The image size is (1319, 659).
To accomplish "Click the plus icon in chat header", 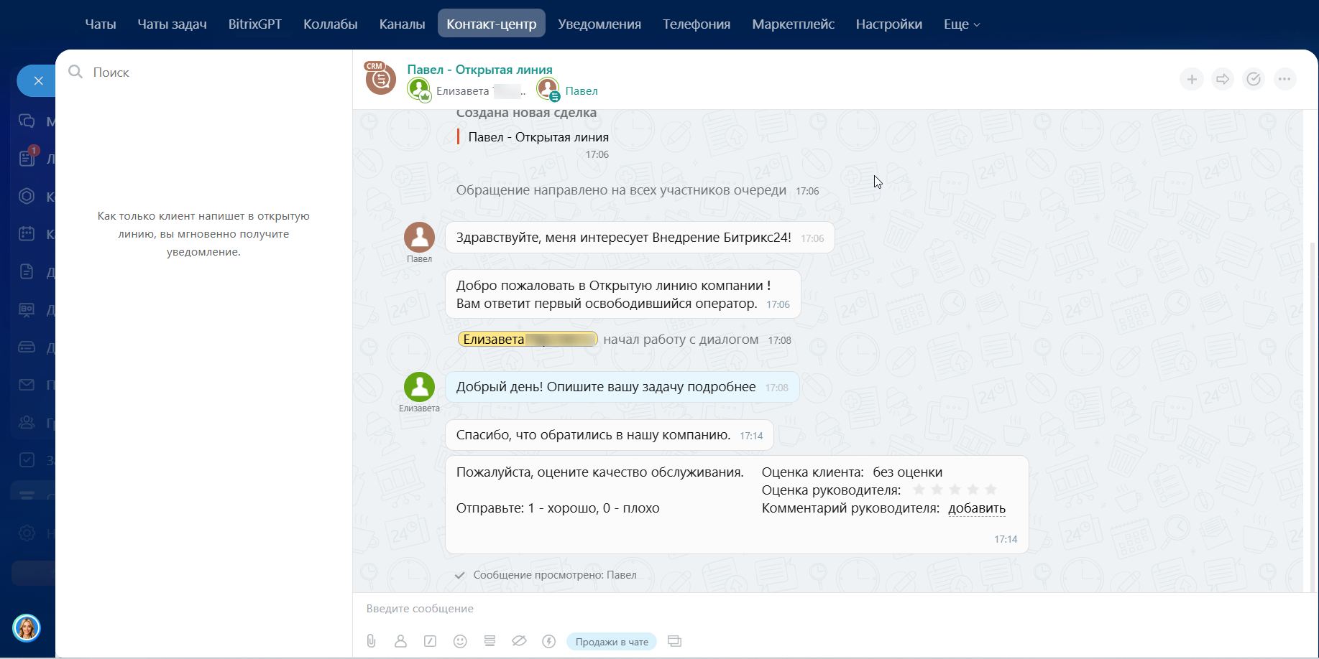I will (1191, 79).
